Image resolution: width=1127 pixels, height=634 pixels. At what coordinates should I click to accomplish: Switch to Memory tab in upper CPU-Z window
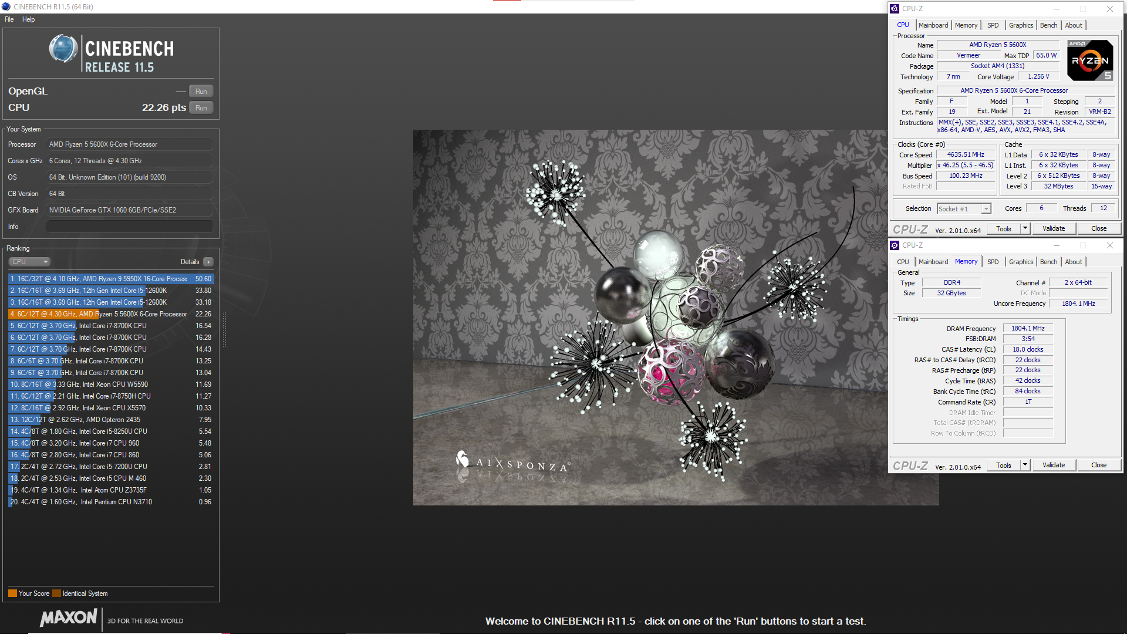click(966, 25)
